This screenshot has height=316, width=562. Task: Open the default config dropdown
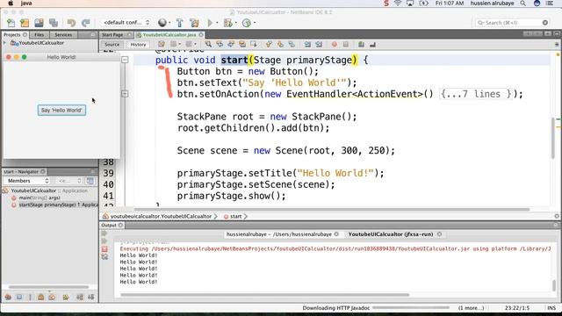(126, 23)
